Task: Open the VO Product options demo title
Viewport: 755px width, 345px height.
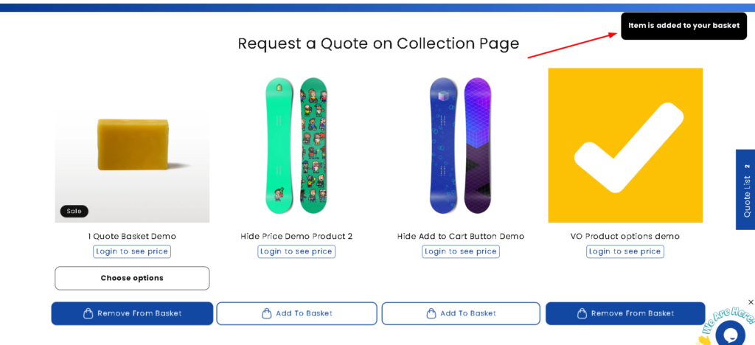Action: pos(625,237)
